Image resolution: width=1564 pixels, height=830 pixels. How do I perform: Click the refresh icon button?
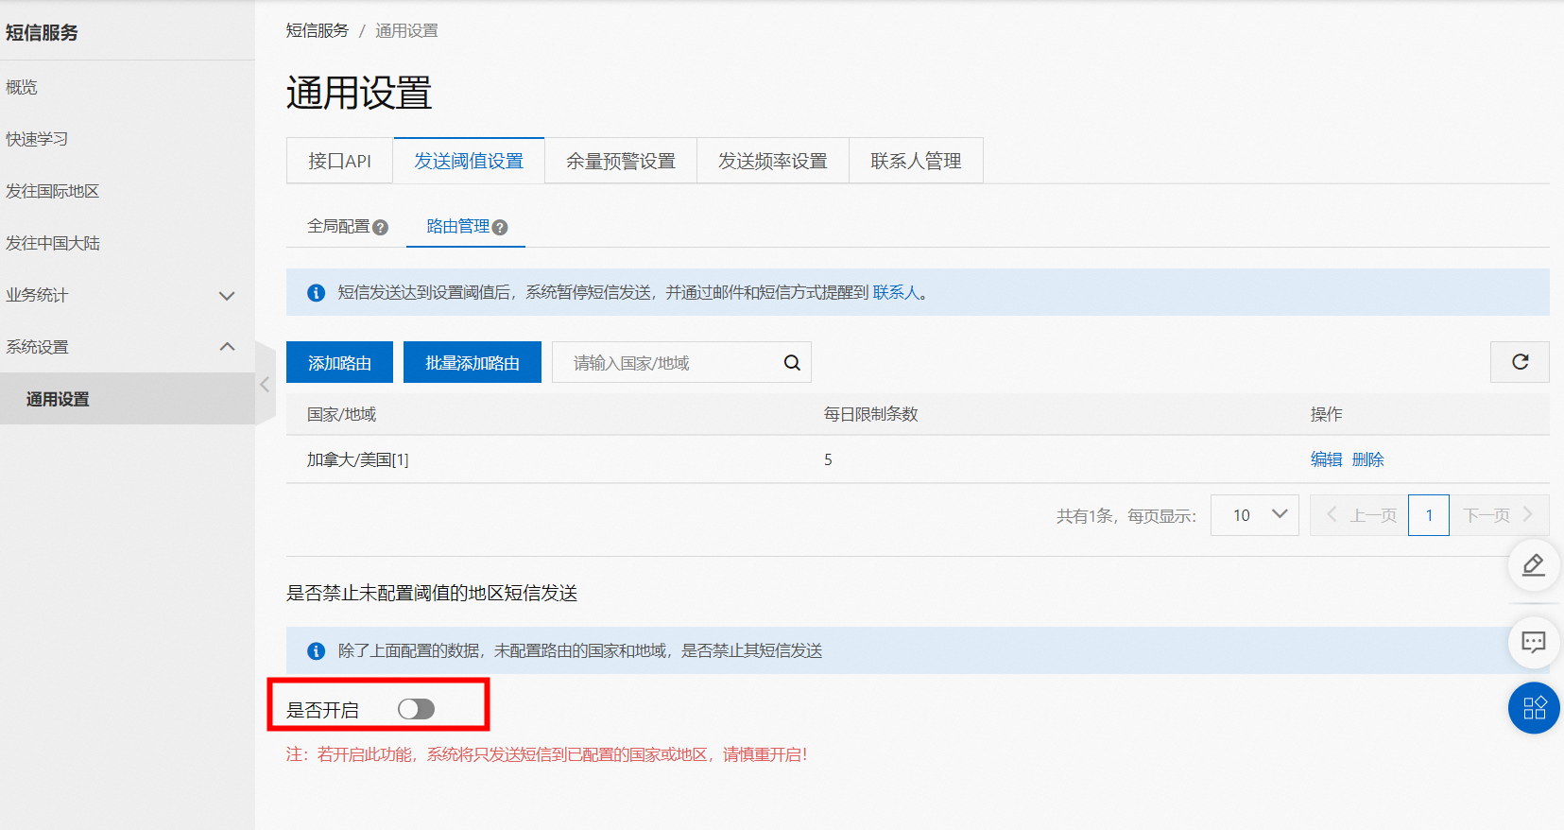point(1520,362)
